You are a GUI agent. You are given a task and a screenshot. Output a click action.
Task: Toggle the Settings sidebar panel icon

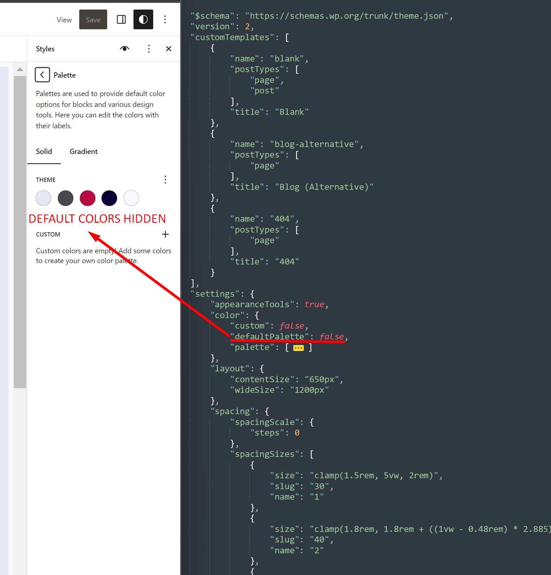[121, 19]
